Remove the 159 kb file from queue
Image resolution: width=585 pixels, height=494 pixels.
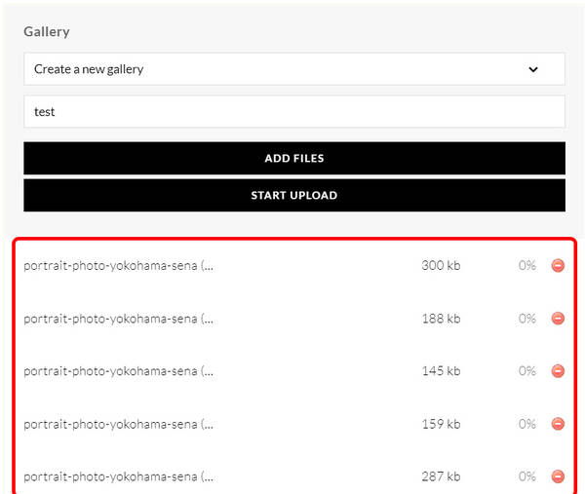coord(558,424)
